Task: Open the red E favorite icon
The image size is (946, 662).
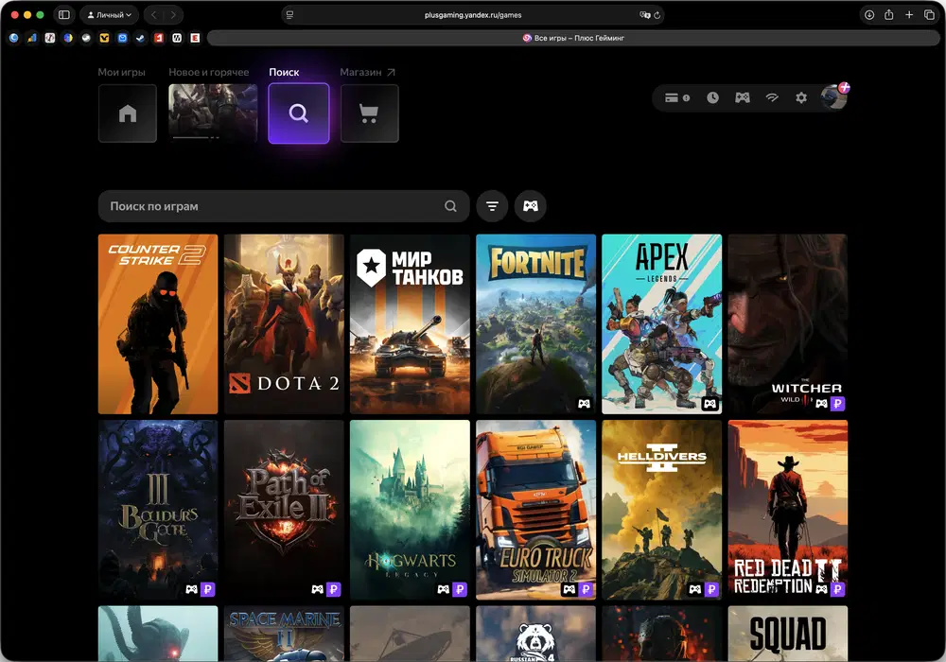Action: click(x=195, y=38)
